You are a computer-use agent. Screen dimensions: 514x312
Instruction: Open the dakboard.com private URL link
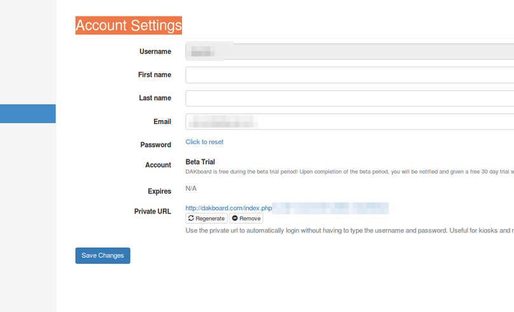(x=229, y=208)
